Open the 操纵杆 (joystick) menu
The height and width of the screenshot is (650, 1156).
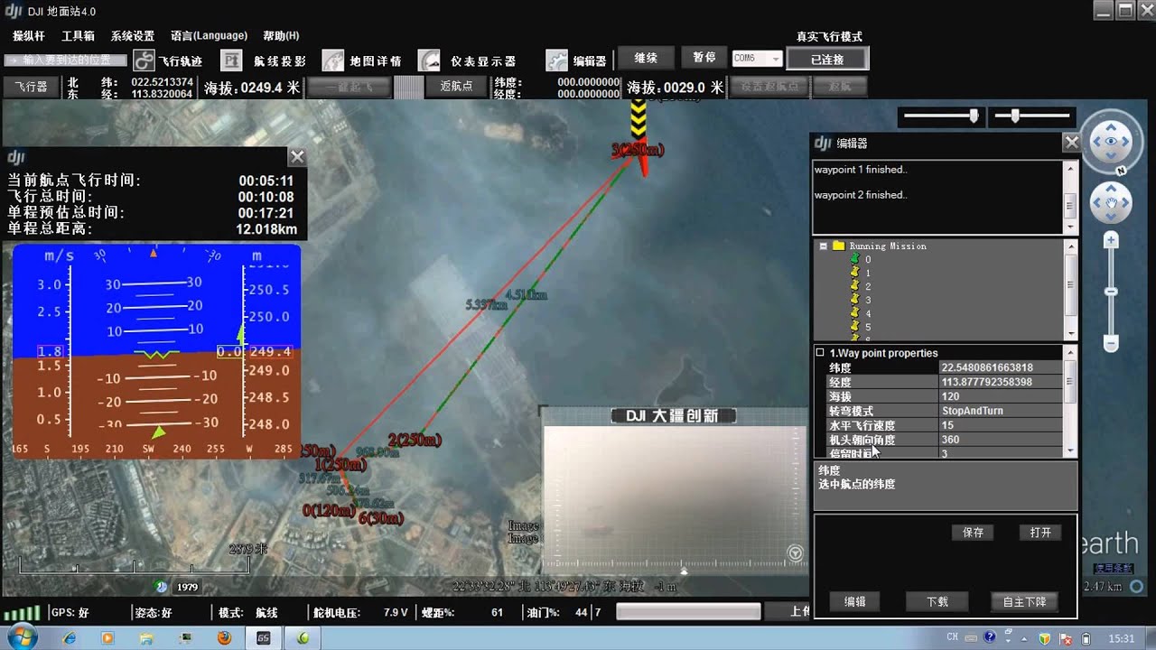28,35
